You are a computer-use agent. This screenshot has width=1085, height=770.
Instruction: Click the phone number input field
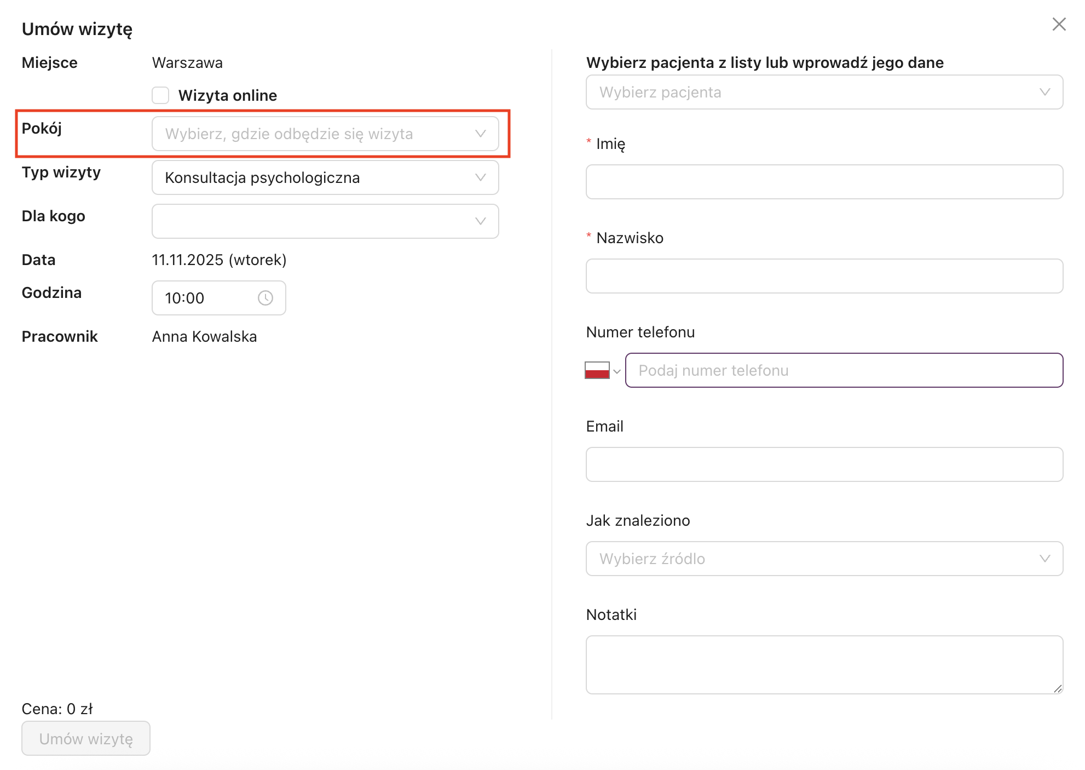pyautogui.click(x=843, y=370)
